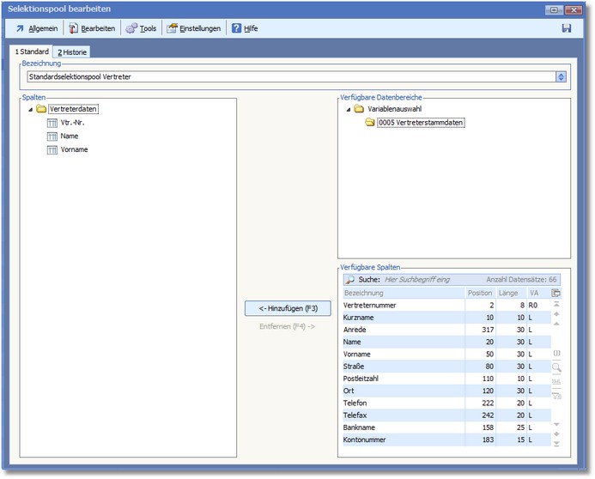
Task: Click the filter funnel icon beside the table
Action: pyautogui.click(x=556, y=396)
